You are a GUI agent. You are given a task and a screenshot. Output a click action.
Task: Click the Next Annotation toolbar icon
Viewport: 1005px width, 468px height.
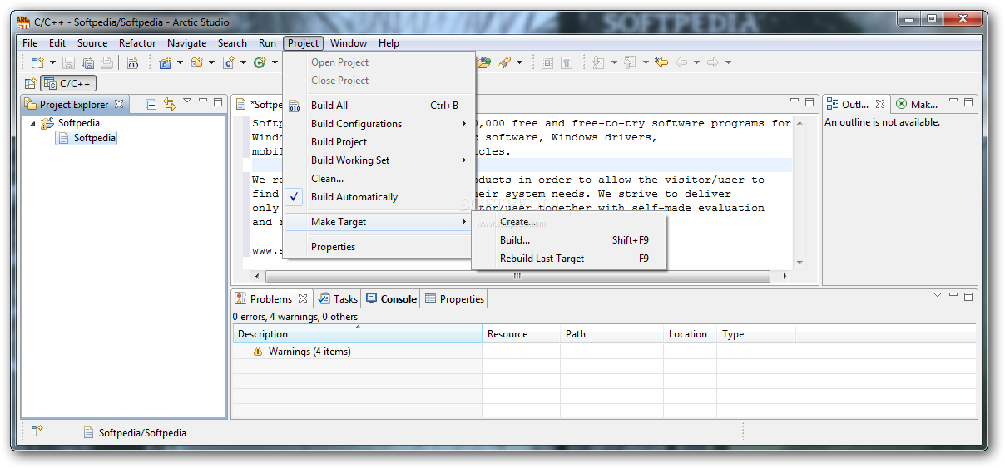[599, 62]
